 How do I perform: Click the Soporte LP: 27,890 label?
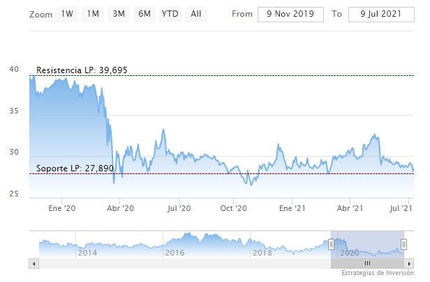(75, 169)
